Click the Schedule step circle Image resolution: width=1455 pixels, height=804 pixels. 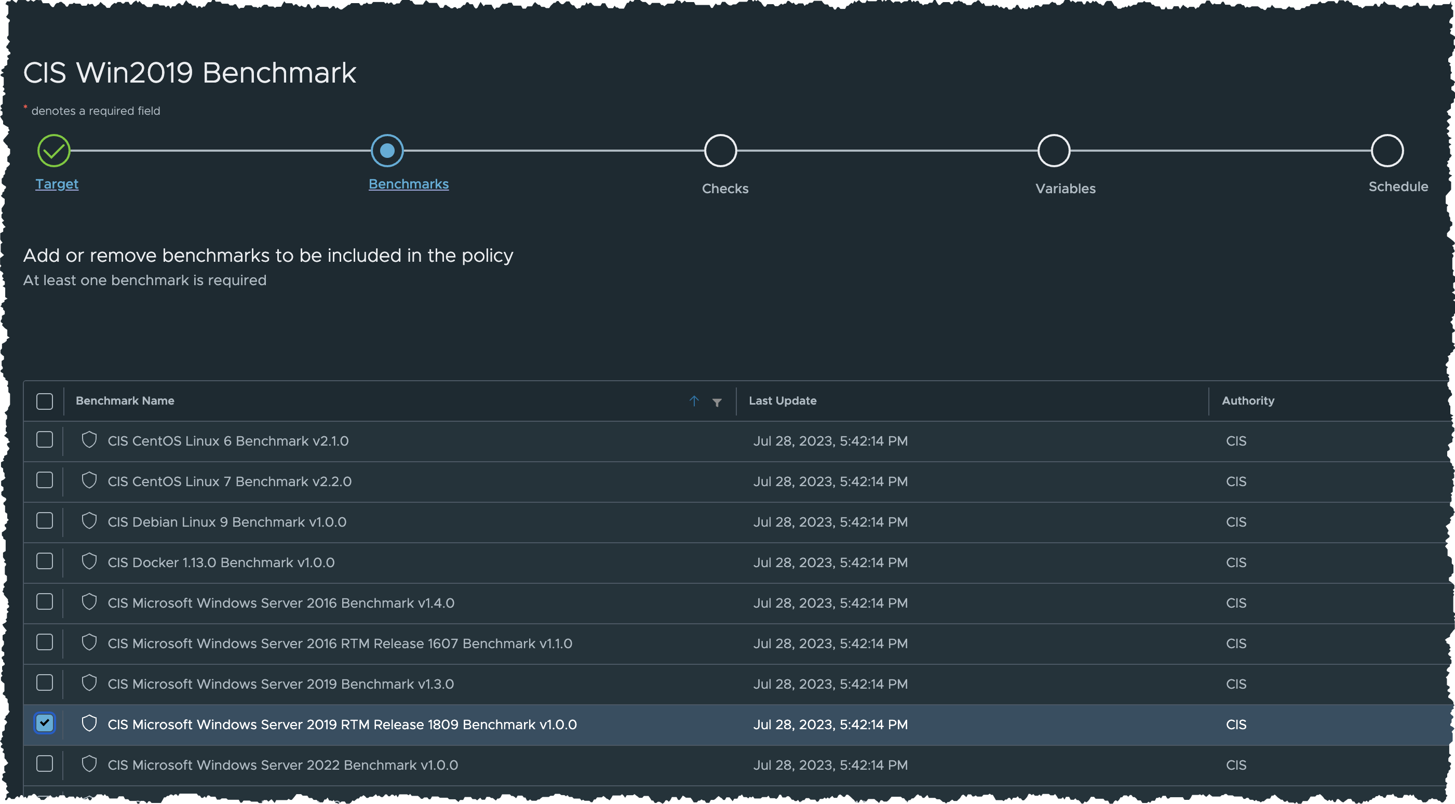(1386, 151)
